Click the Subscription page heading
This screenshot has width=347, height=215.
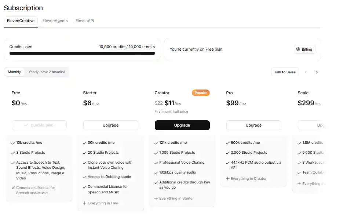(23, 8)
